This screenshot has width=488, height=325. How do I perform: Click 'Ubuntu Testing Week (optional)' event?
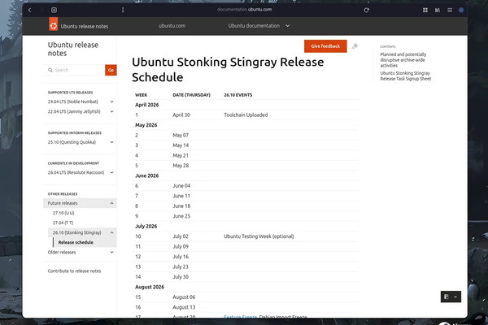pos(259,236)
